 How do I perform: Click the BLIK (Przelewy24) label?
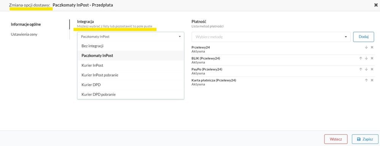[x=206, y=58]
